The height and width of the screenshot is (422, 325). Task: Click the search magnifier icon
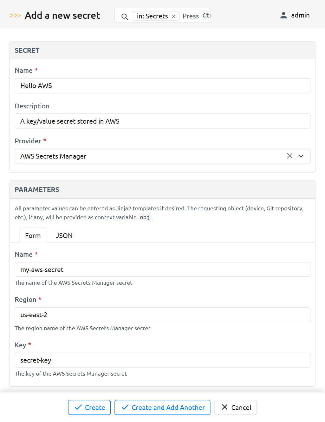coord(125,16)
